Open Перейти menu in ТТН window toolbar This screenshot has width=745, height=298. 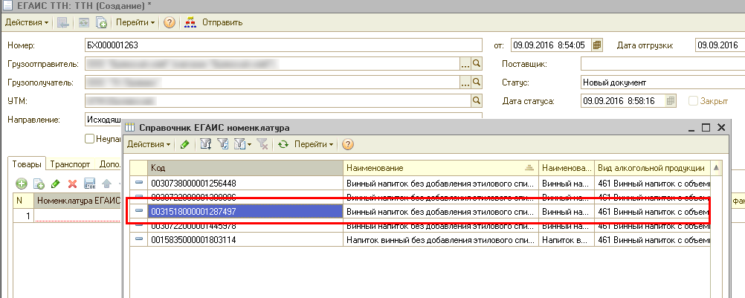pos(135,22)
